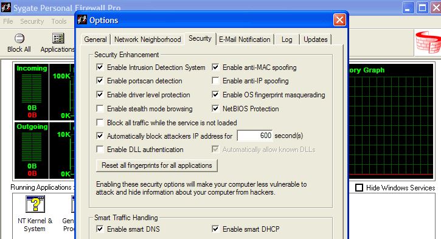Screen dimensions: 441x239
Task: Click the Sygate brick wall logo
Action: tap(428, 42)
